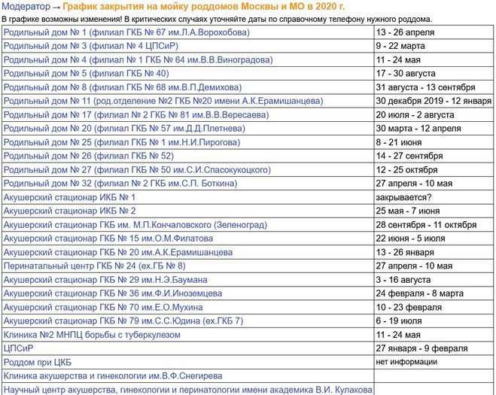Open Родильный дом № 27 link
This screenshot has width=496, height=395.
point(137,170)
